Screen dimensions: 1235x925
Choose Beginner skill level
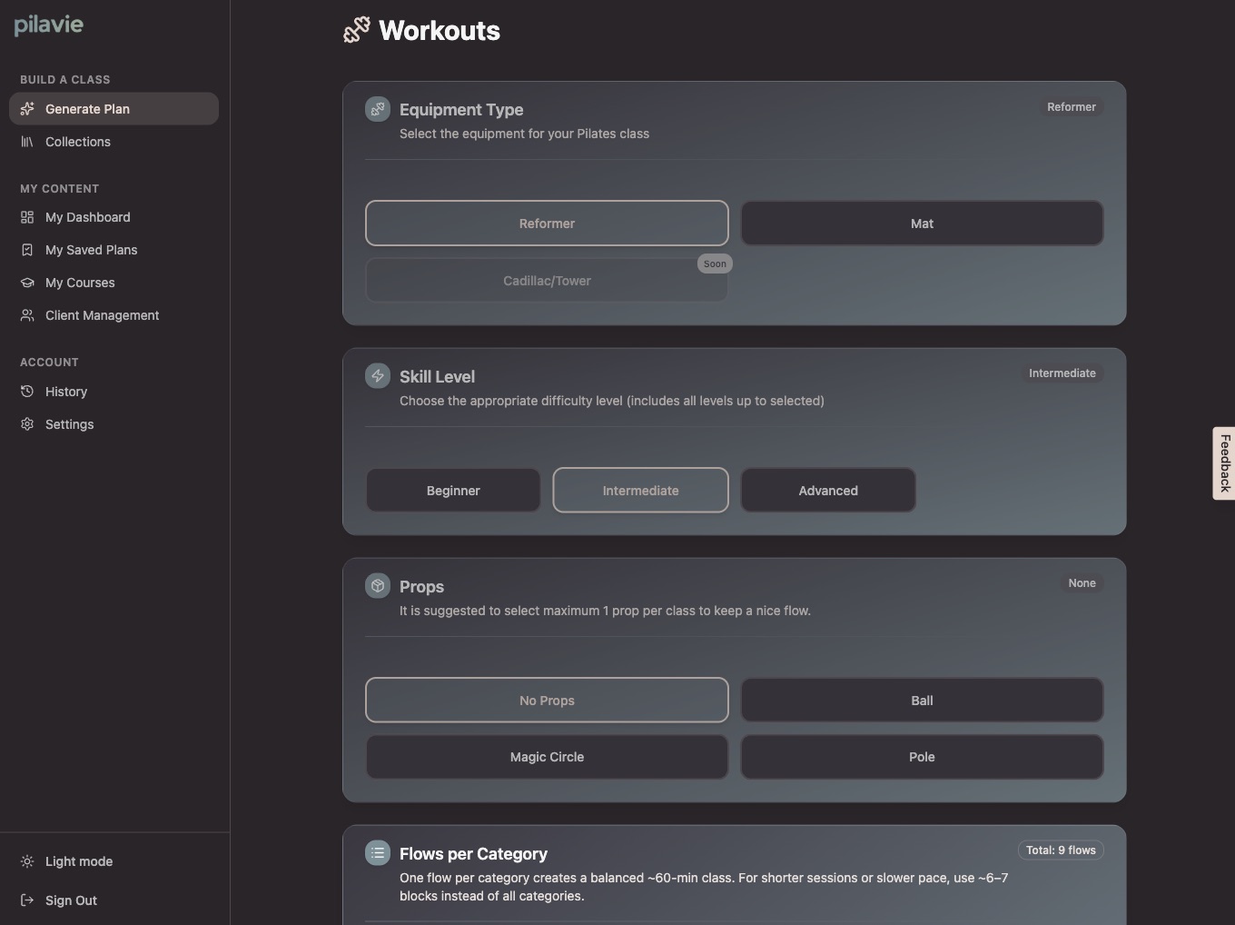pos(453,491)
